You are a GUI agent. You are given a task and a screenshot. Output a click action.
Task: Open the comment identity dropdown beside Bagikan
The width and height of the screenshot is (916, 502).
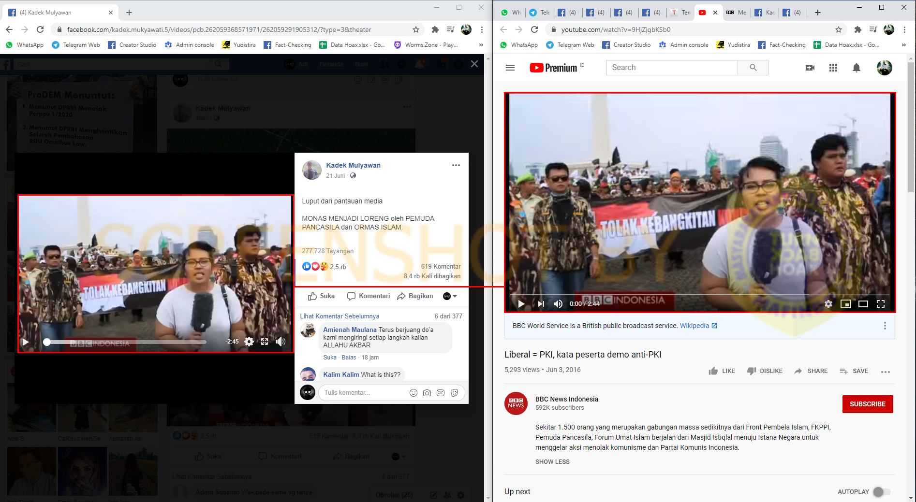(x=450, y=296)
